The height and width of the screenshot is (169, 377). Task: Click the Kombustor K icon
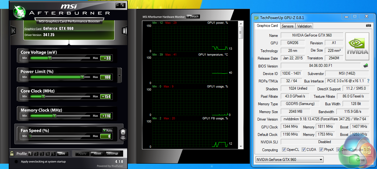pyautogui.click(x=13, y=31)
